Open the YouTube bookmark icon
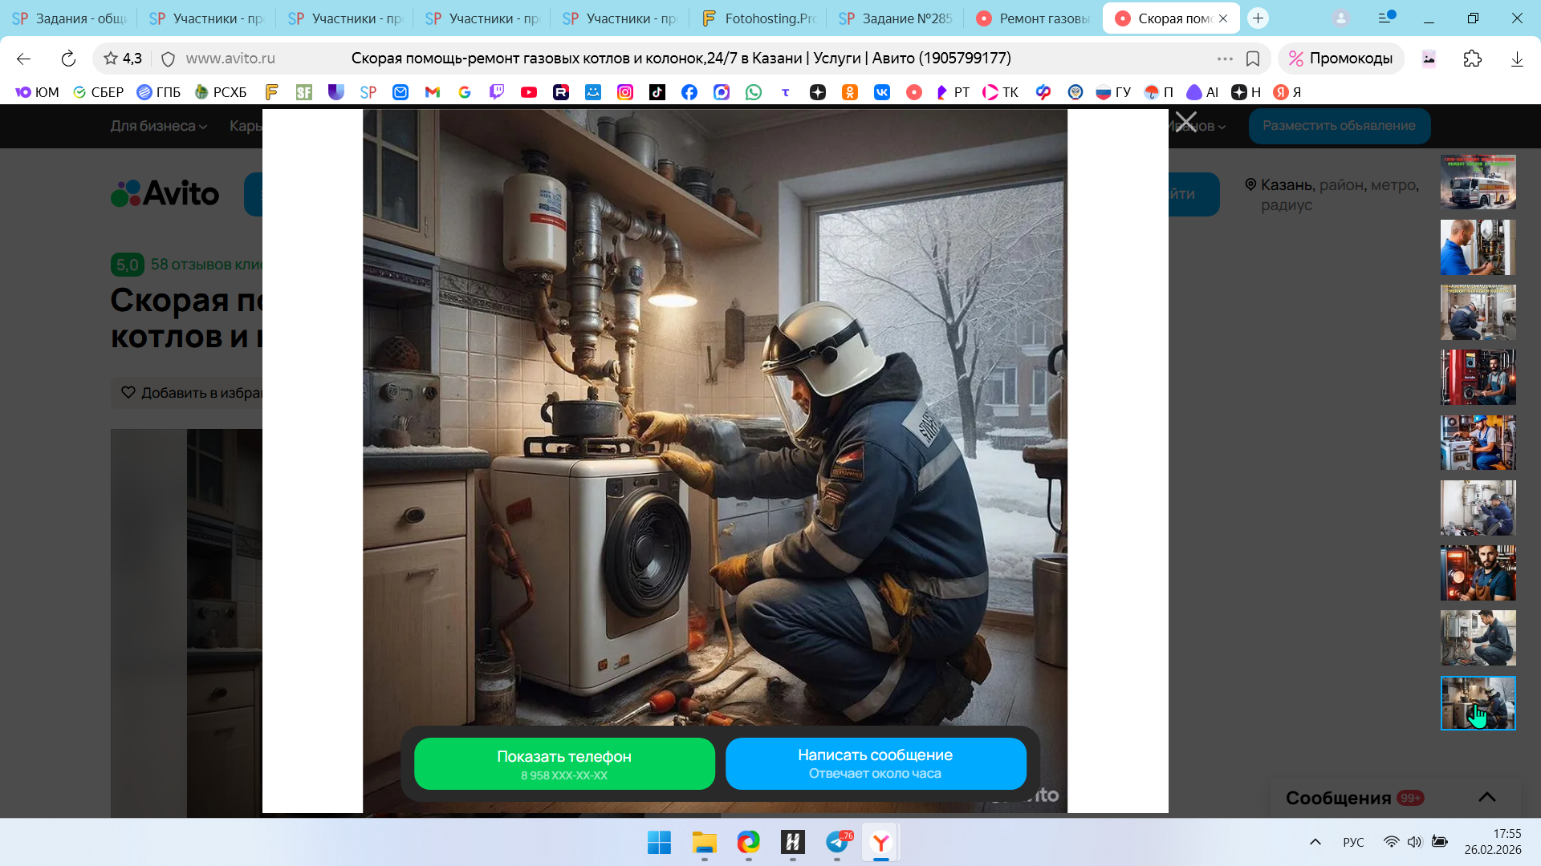The width and height of the screenshot is (1541, 866). click(x=528, y=92)
